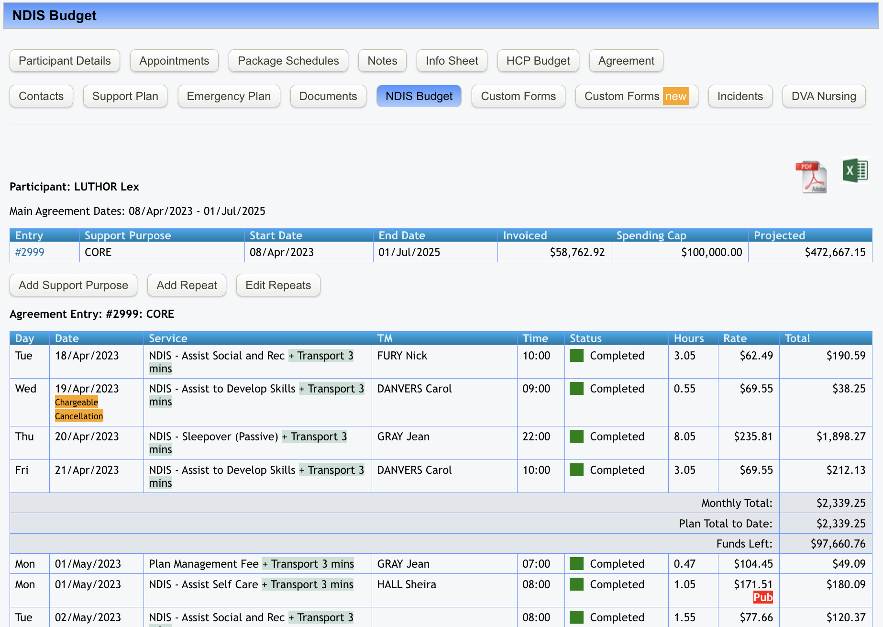Export budget as PDF

coord(811,176)
